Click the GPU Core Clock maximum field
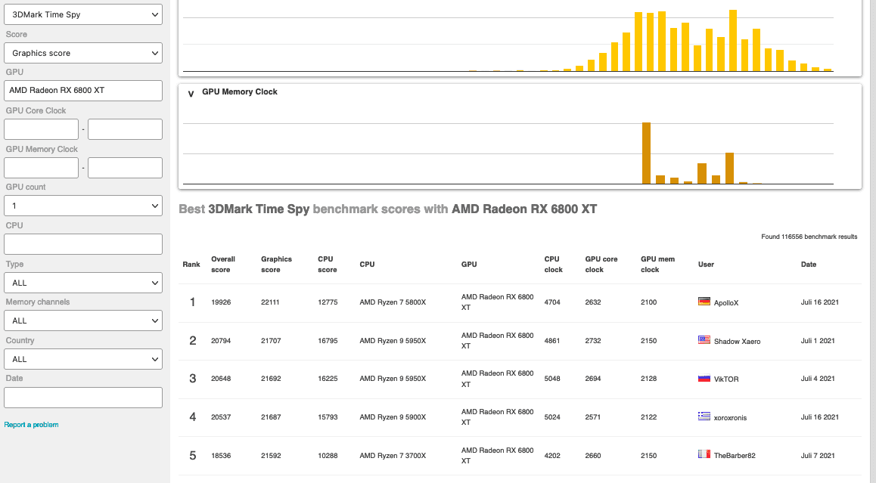This screenshot has width=876, height=483. (125, 129)
